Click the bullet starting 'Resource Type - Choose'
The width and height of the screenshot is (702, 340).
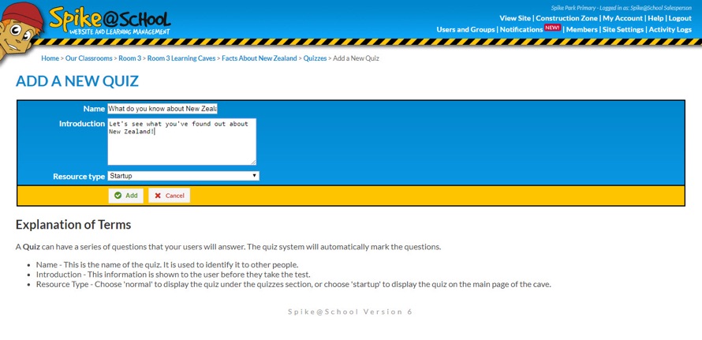point(293,285)
